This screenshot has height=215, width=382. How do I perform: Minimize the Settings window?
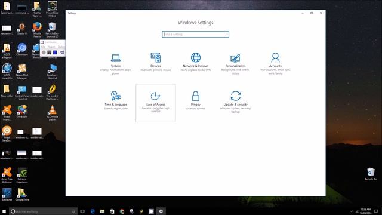[303, 13]
